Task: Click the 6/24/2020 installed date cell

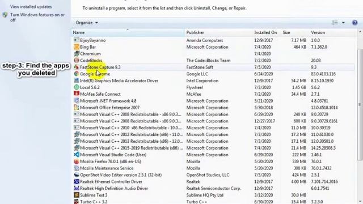Action: 263,74
